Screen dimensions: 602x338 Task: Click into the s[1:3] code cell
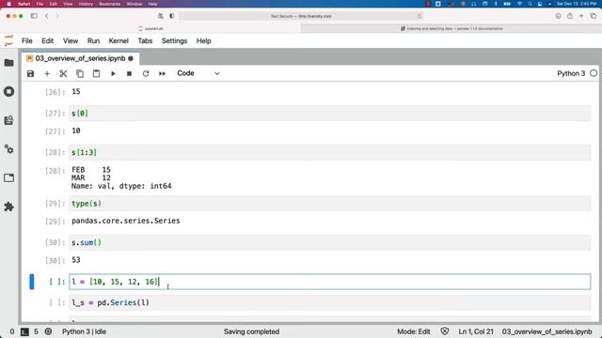click(x=330, y=152)
